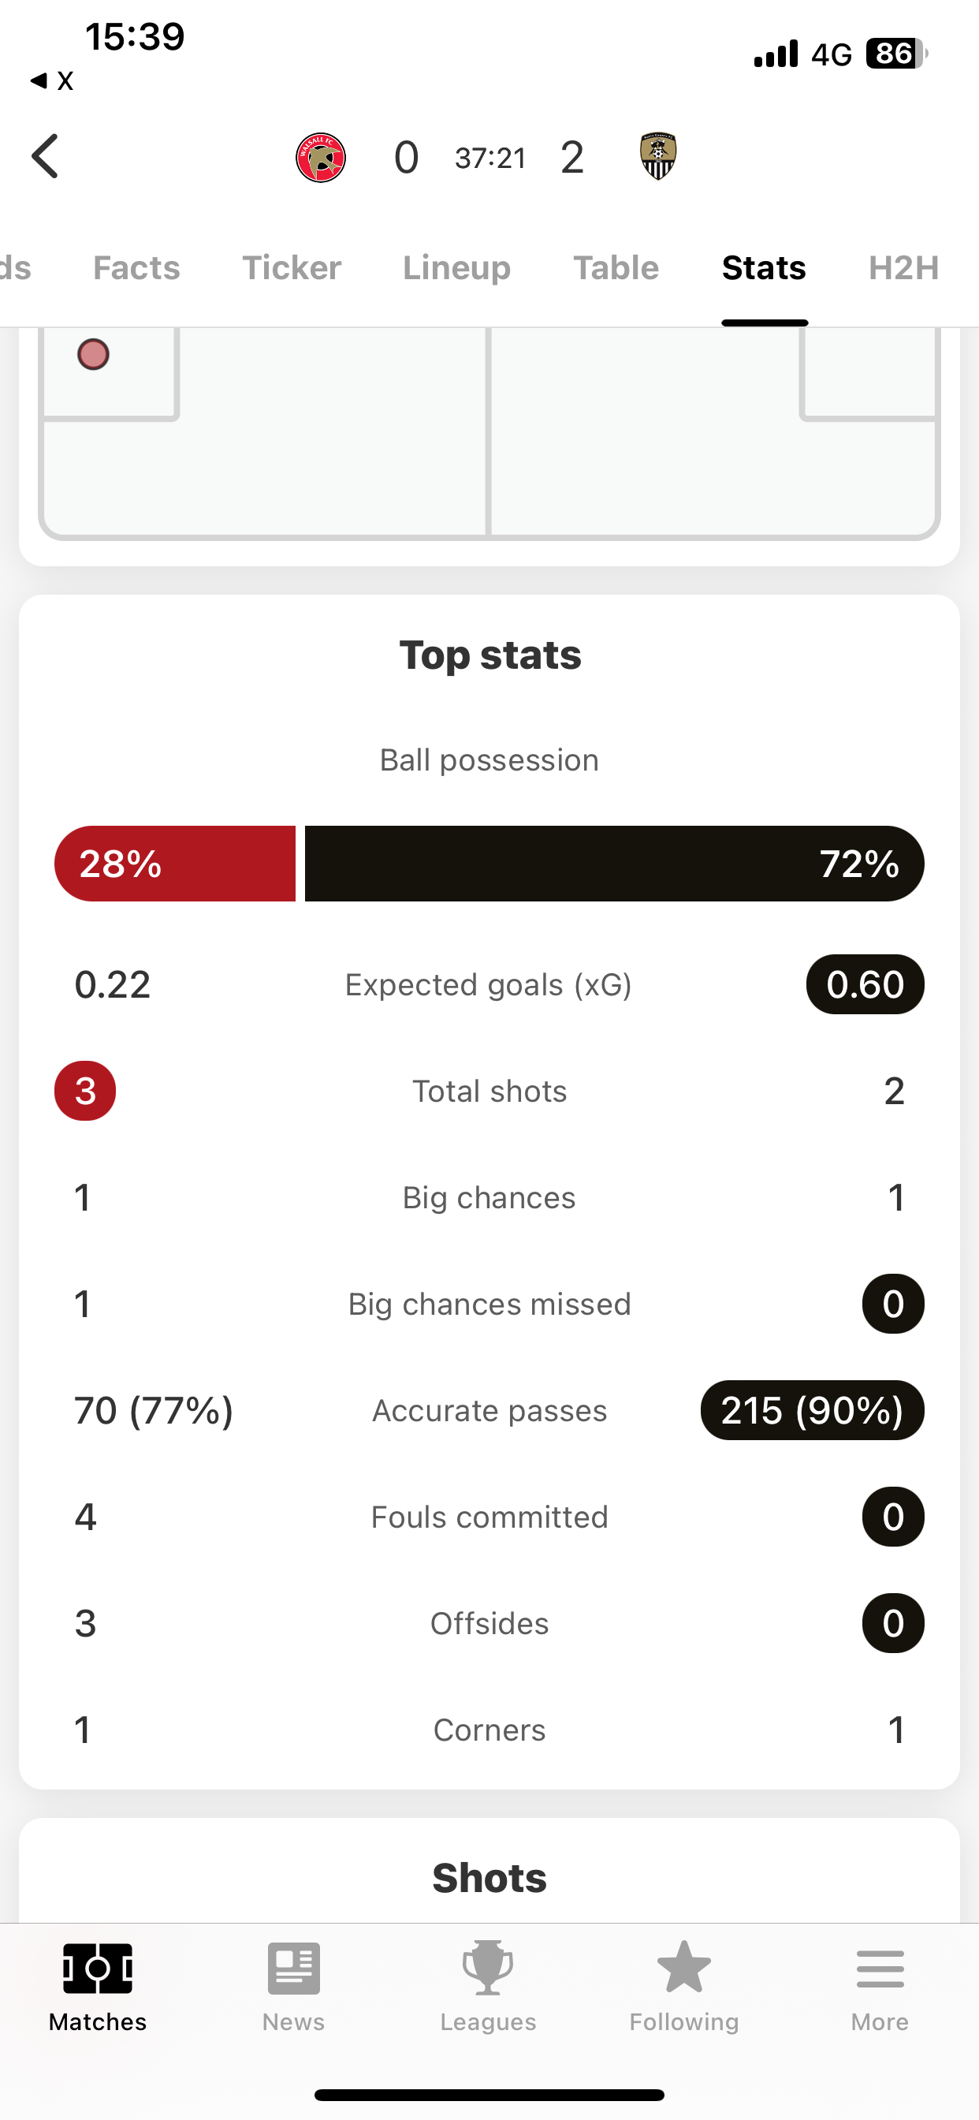
Task: Return to X app via status bar
Action: coord(52,80)
